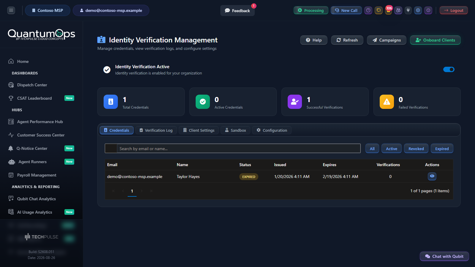Open notifications icon with 106 badge

point(388,10)
